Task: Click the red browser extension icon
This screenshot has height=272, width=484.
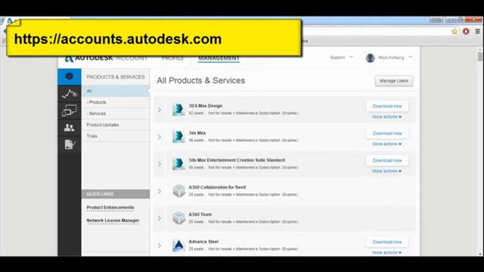Action: coord(466,32)
